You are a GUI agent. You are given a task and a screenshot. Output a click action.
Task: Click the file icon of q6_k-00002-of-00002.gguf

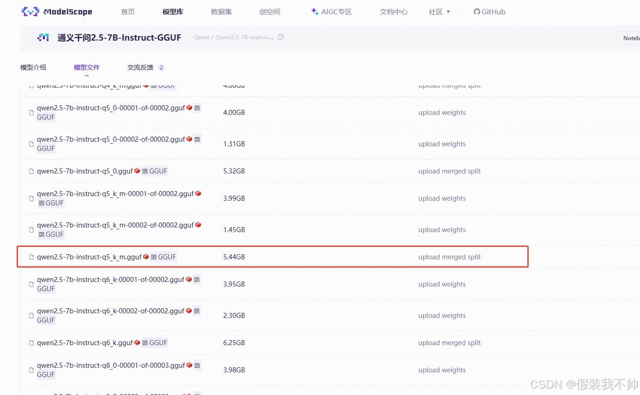click(x=31, y=316)
